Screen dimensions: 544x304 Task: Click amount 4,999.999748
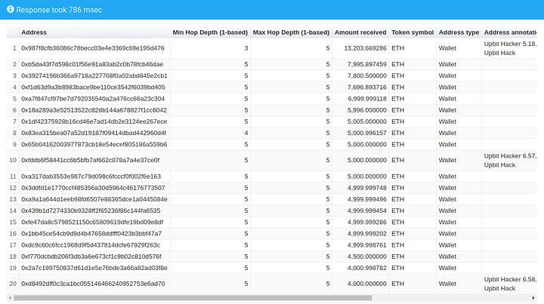point(366,188)
